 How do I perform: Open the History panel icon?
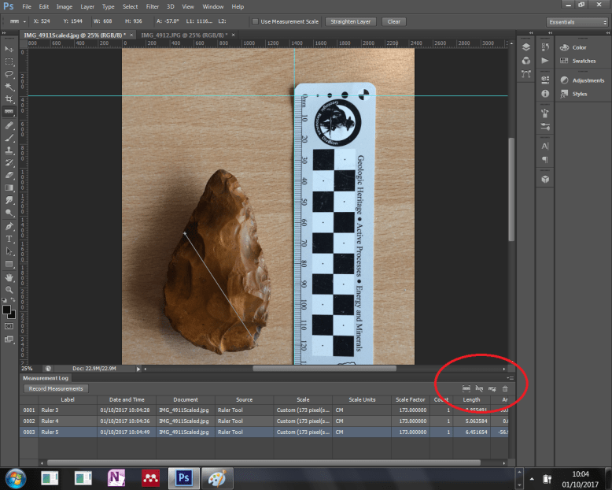[x=545, y=47]
